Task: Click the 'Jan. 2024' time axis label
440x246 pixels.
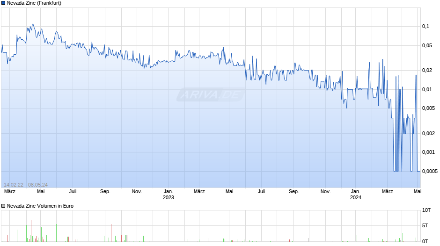Action: [356, 195]
